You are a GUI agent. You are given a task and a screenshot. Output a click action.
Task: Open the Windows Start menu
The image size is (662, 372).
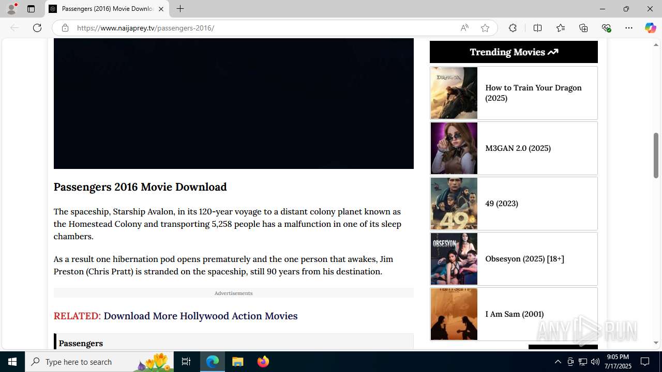click(x=12, y=362)
